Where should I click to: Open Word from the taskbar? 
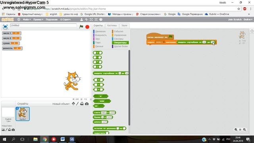63,139
